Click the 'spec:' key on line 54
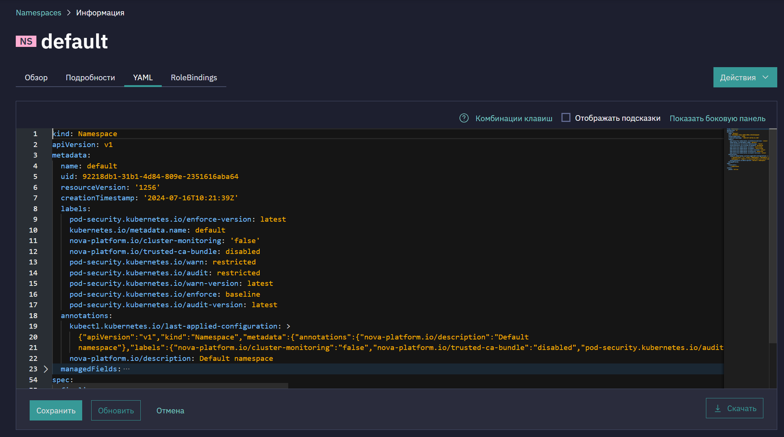 (63, 380)
